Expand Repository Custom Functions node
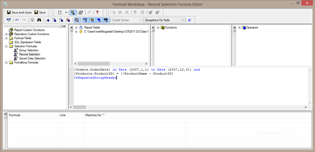This screenshot has width=315, height=152. [x=6, y=34]
